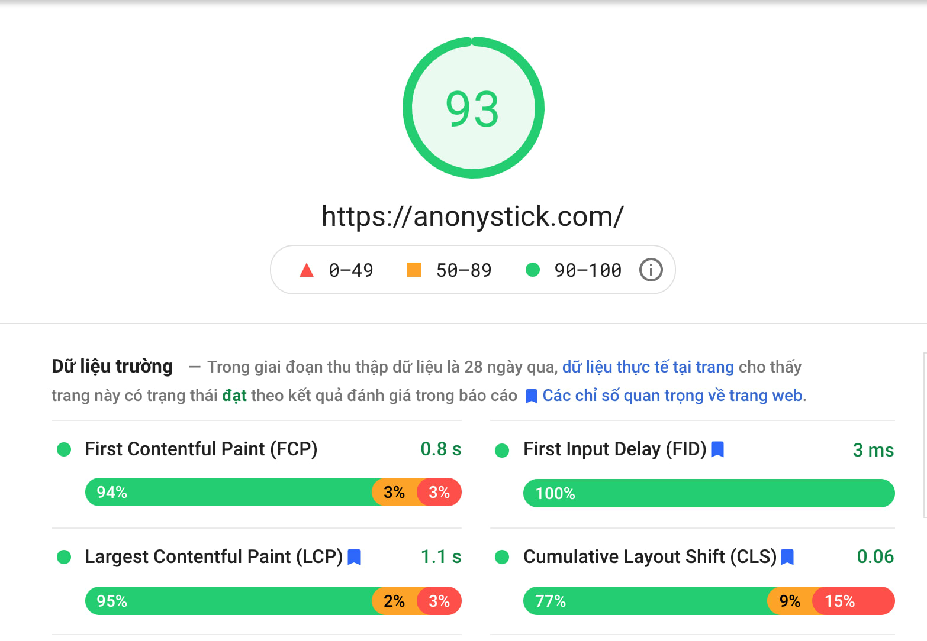Click the green status dot for CLS
Viewport: 927px width, 641px height.
(x=502, y=557)
